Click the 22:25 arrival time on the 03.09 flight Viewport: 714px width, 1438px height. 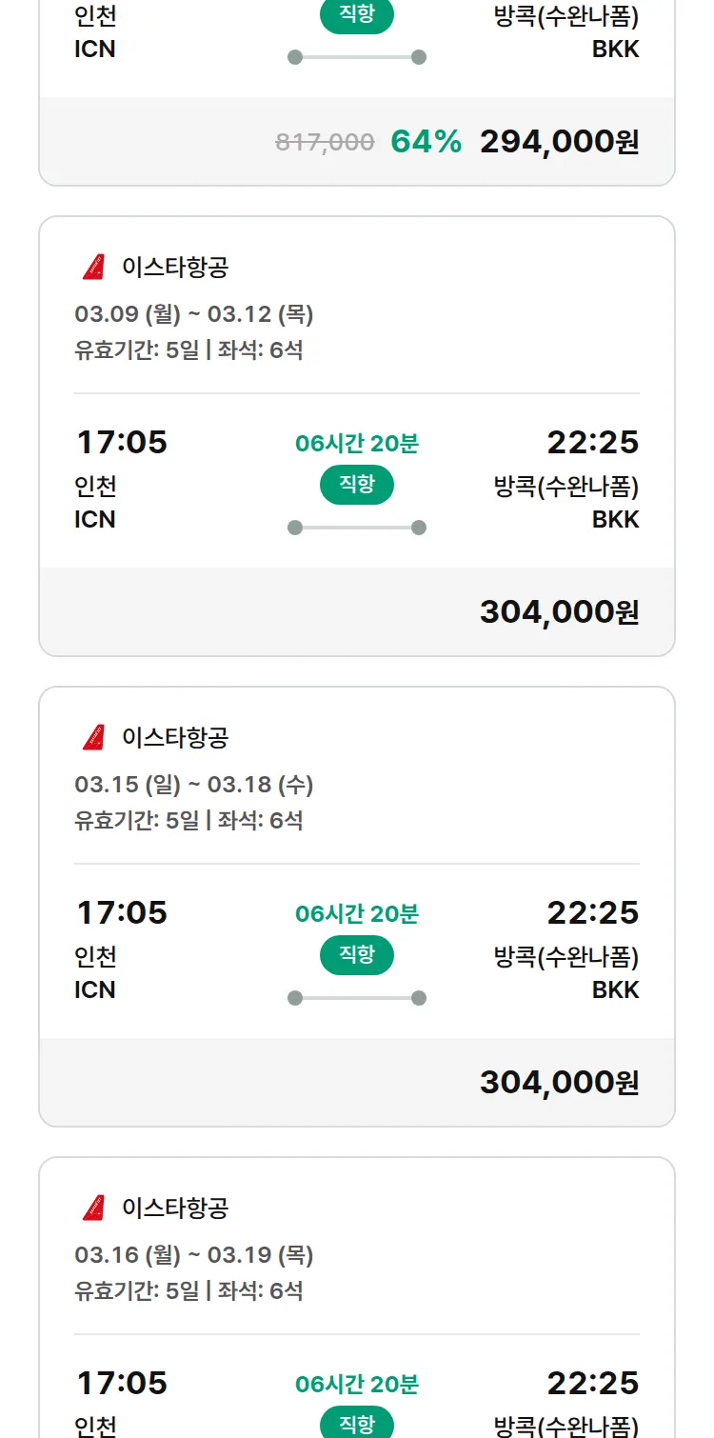592,442
